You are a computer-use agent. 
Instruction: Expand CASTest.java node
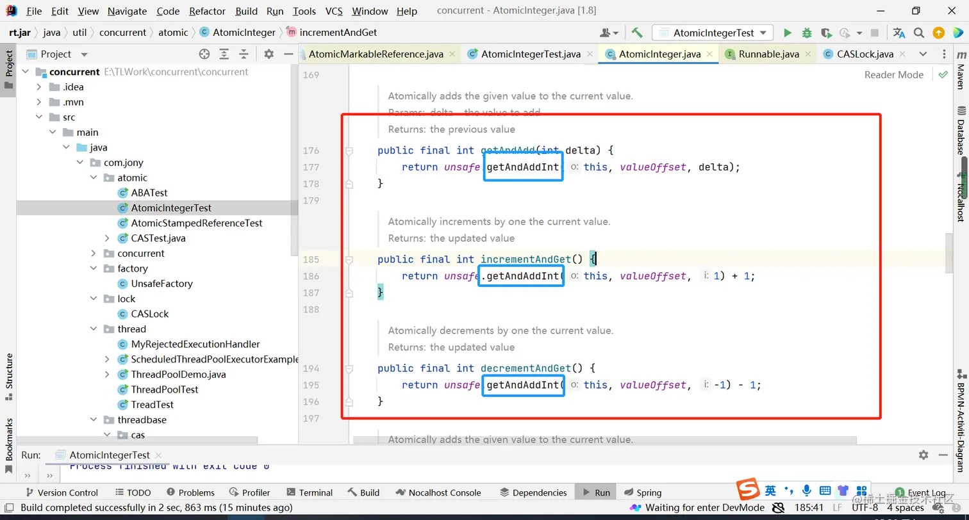tap(107, 238)
